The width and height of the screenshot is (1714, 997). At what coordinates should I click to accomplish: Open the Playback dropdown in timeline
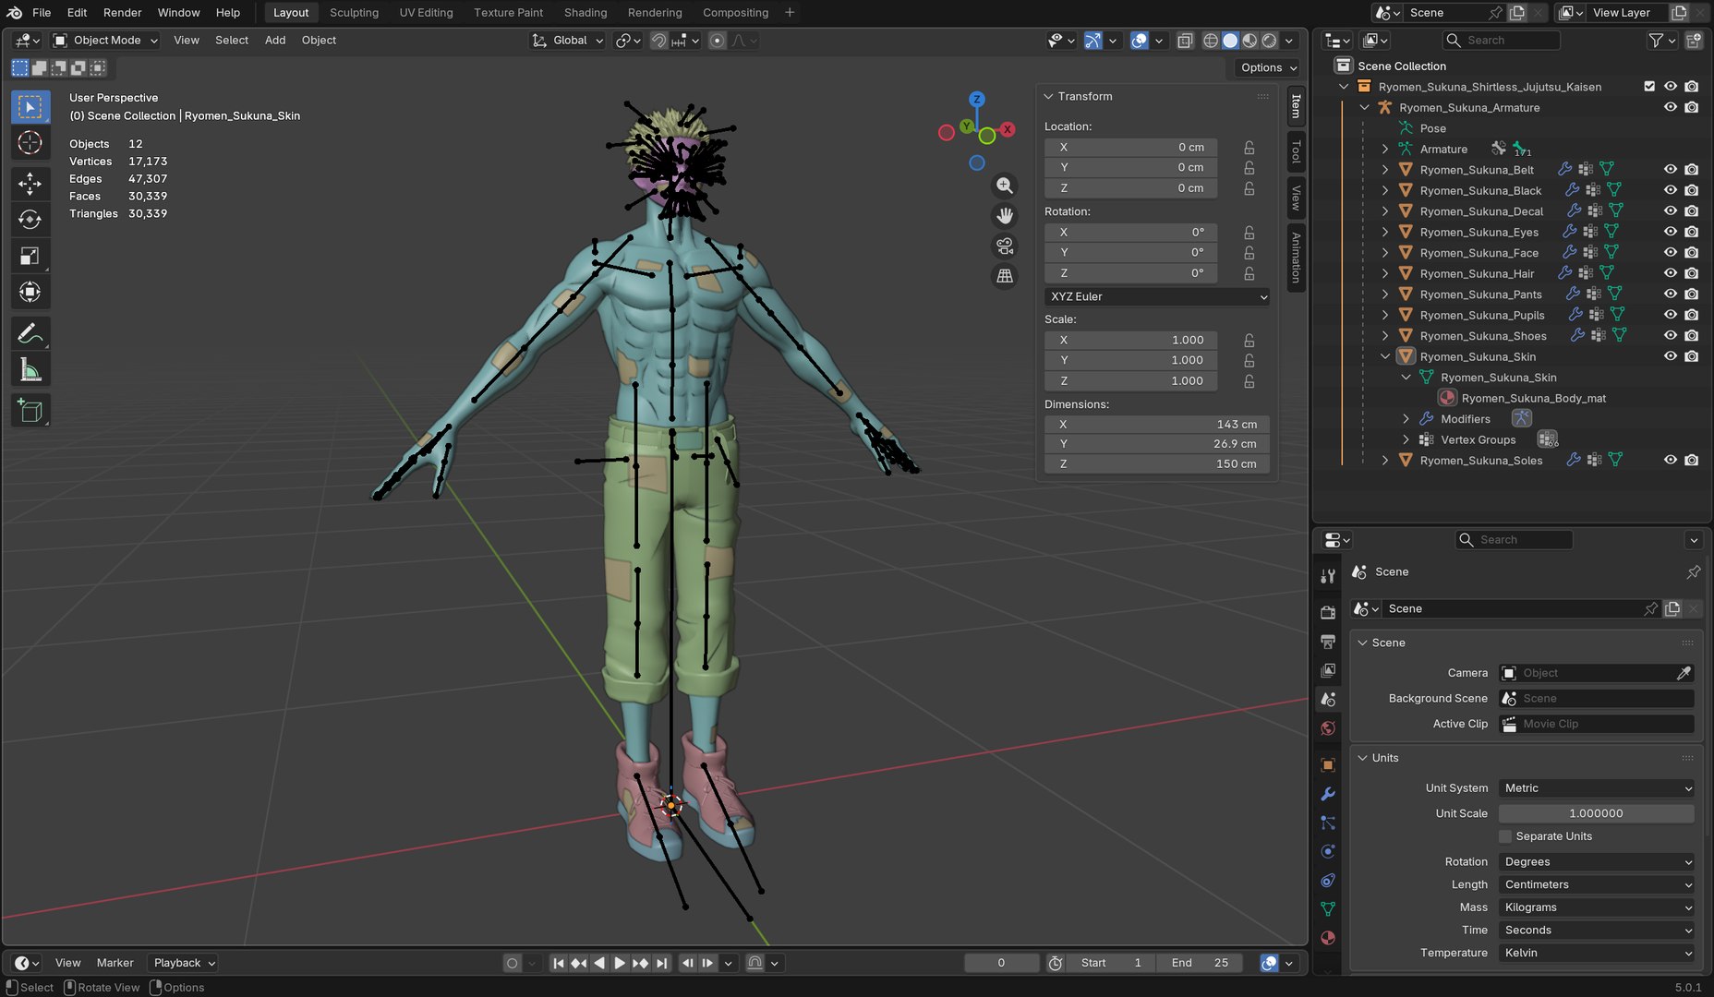click(x=184, y=963)
